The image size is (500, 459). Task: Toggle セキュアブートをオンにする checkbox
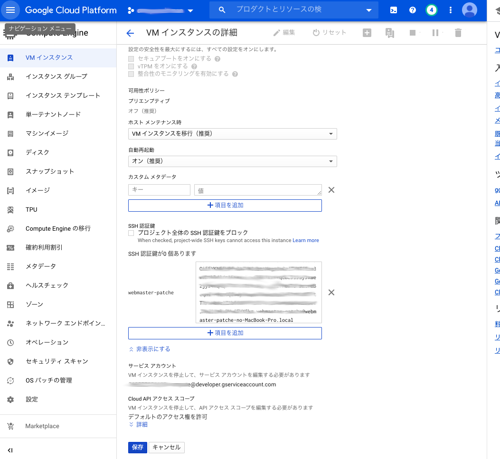click(x=131, y=58)
